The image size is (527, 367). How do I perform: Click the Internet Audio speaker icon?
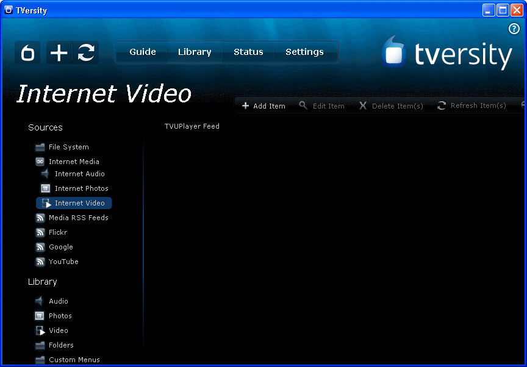45,174
